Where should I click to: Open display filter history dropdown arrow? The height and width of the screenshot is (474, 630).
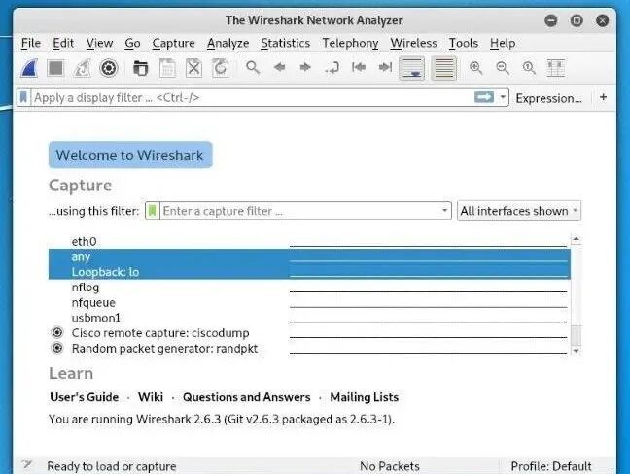tap(503, 97)
